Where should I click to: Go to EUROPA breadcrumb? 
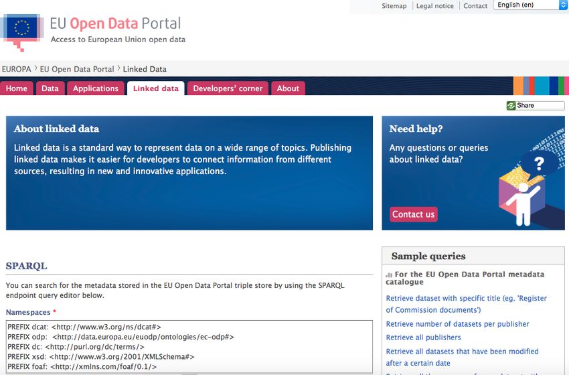pyautogui.click(x=16, y=69)
